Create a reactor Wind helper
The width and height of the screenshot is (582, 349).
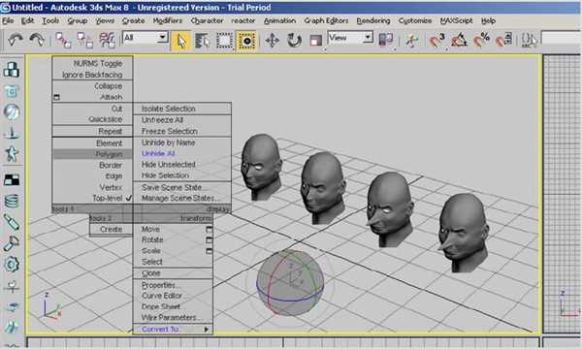pyautogui.click(x=12, y=286)
